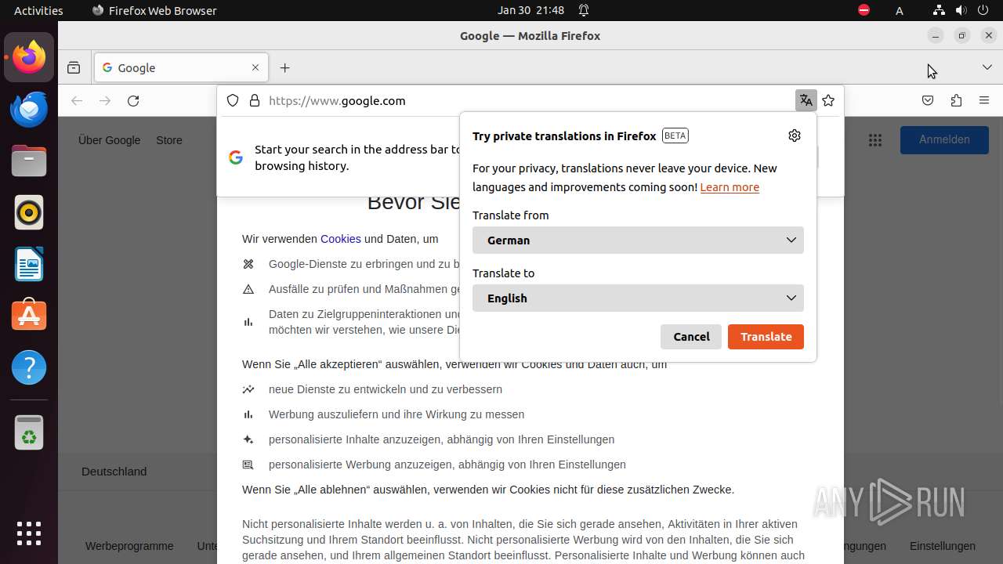This screenshot has width=1003, height=564.
Task: Open the Extensions puzzle icon
Action: [x=956, y=100]
